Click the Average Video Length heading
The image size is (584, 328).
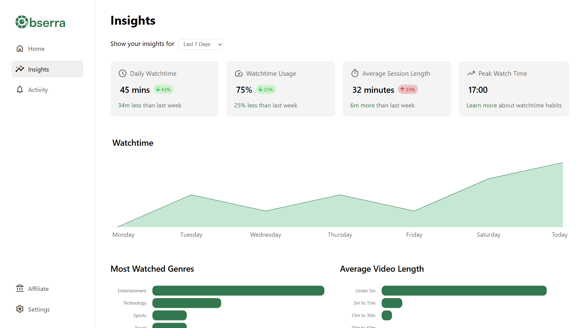pos(382,269)
